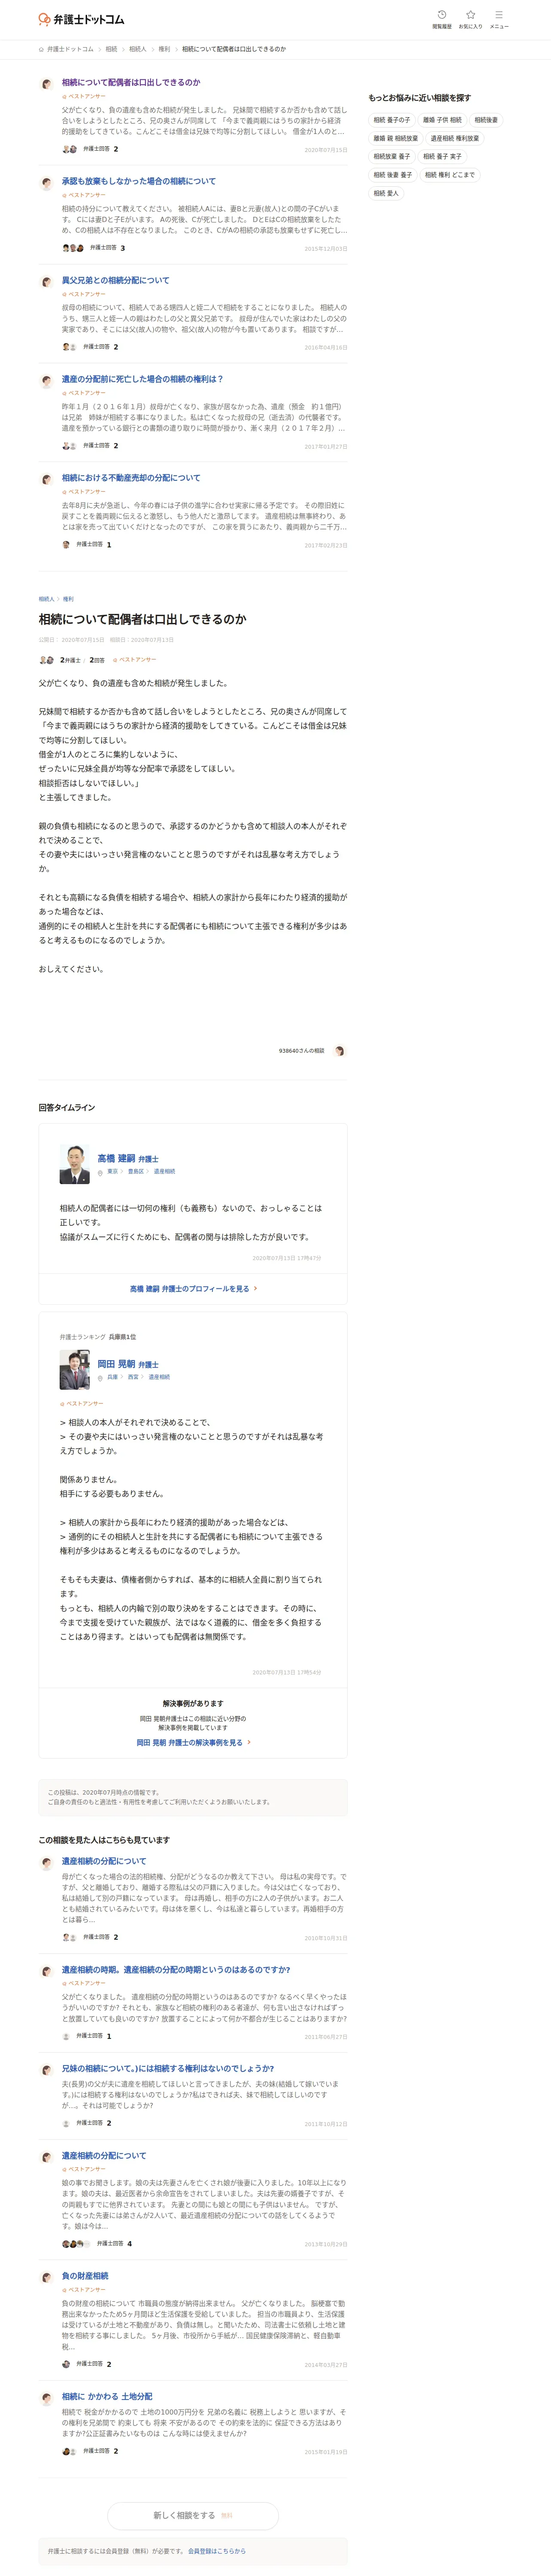The width and height of the screenshot is (551, 2576).
Task: Open 高橋 建嗣 弁護士 name link
Action: pyautogui.click(x=128, y=1159)
